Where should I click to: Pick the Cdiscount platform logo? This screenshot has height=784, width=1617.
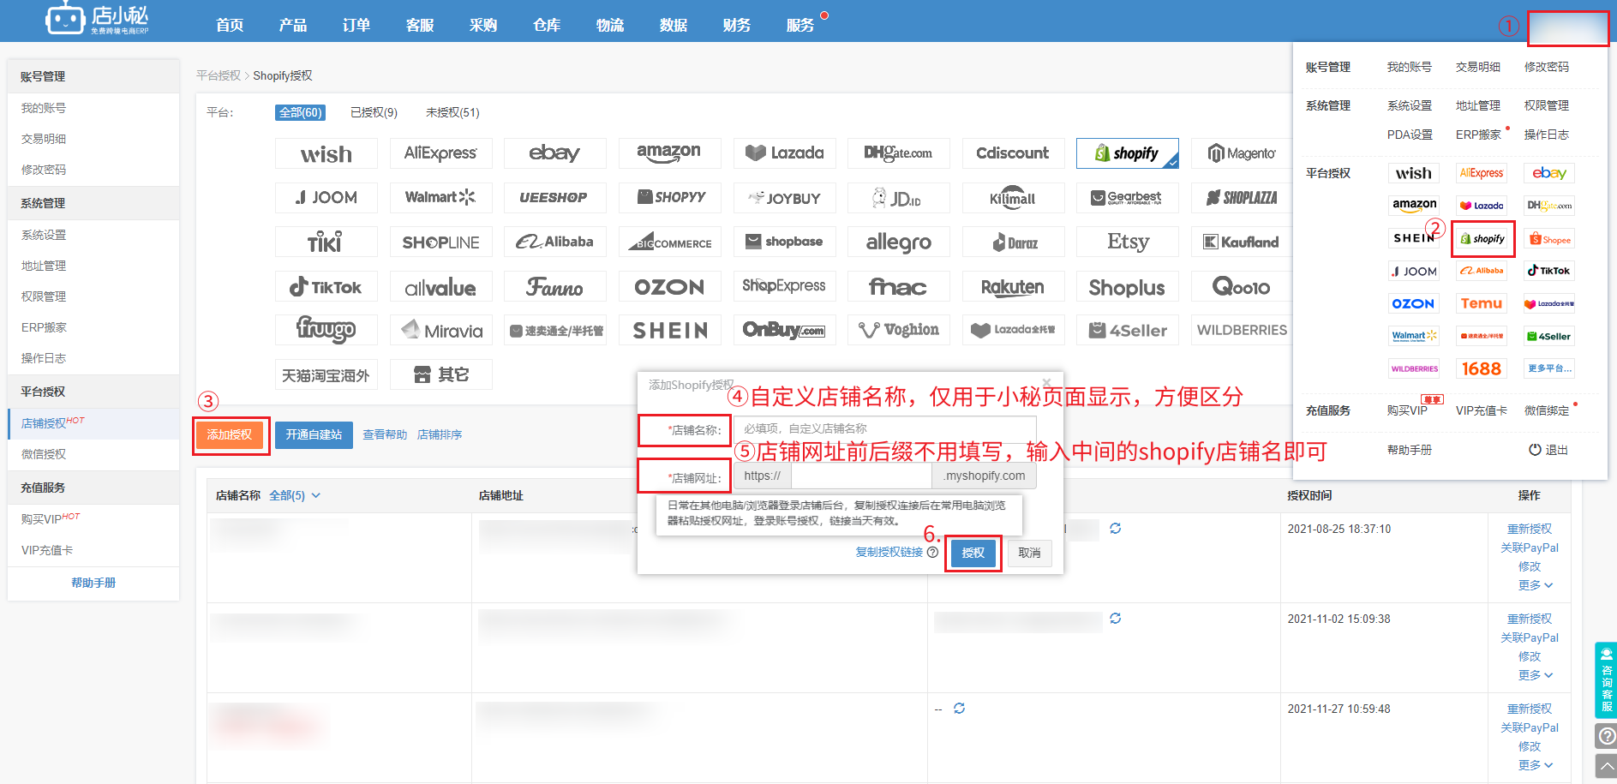pyautogui.click(x=1013, y=153)
